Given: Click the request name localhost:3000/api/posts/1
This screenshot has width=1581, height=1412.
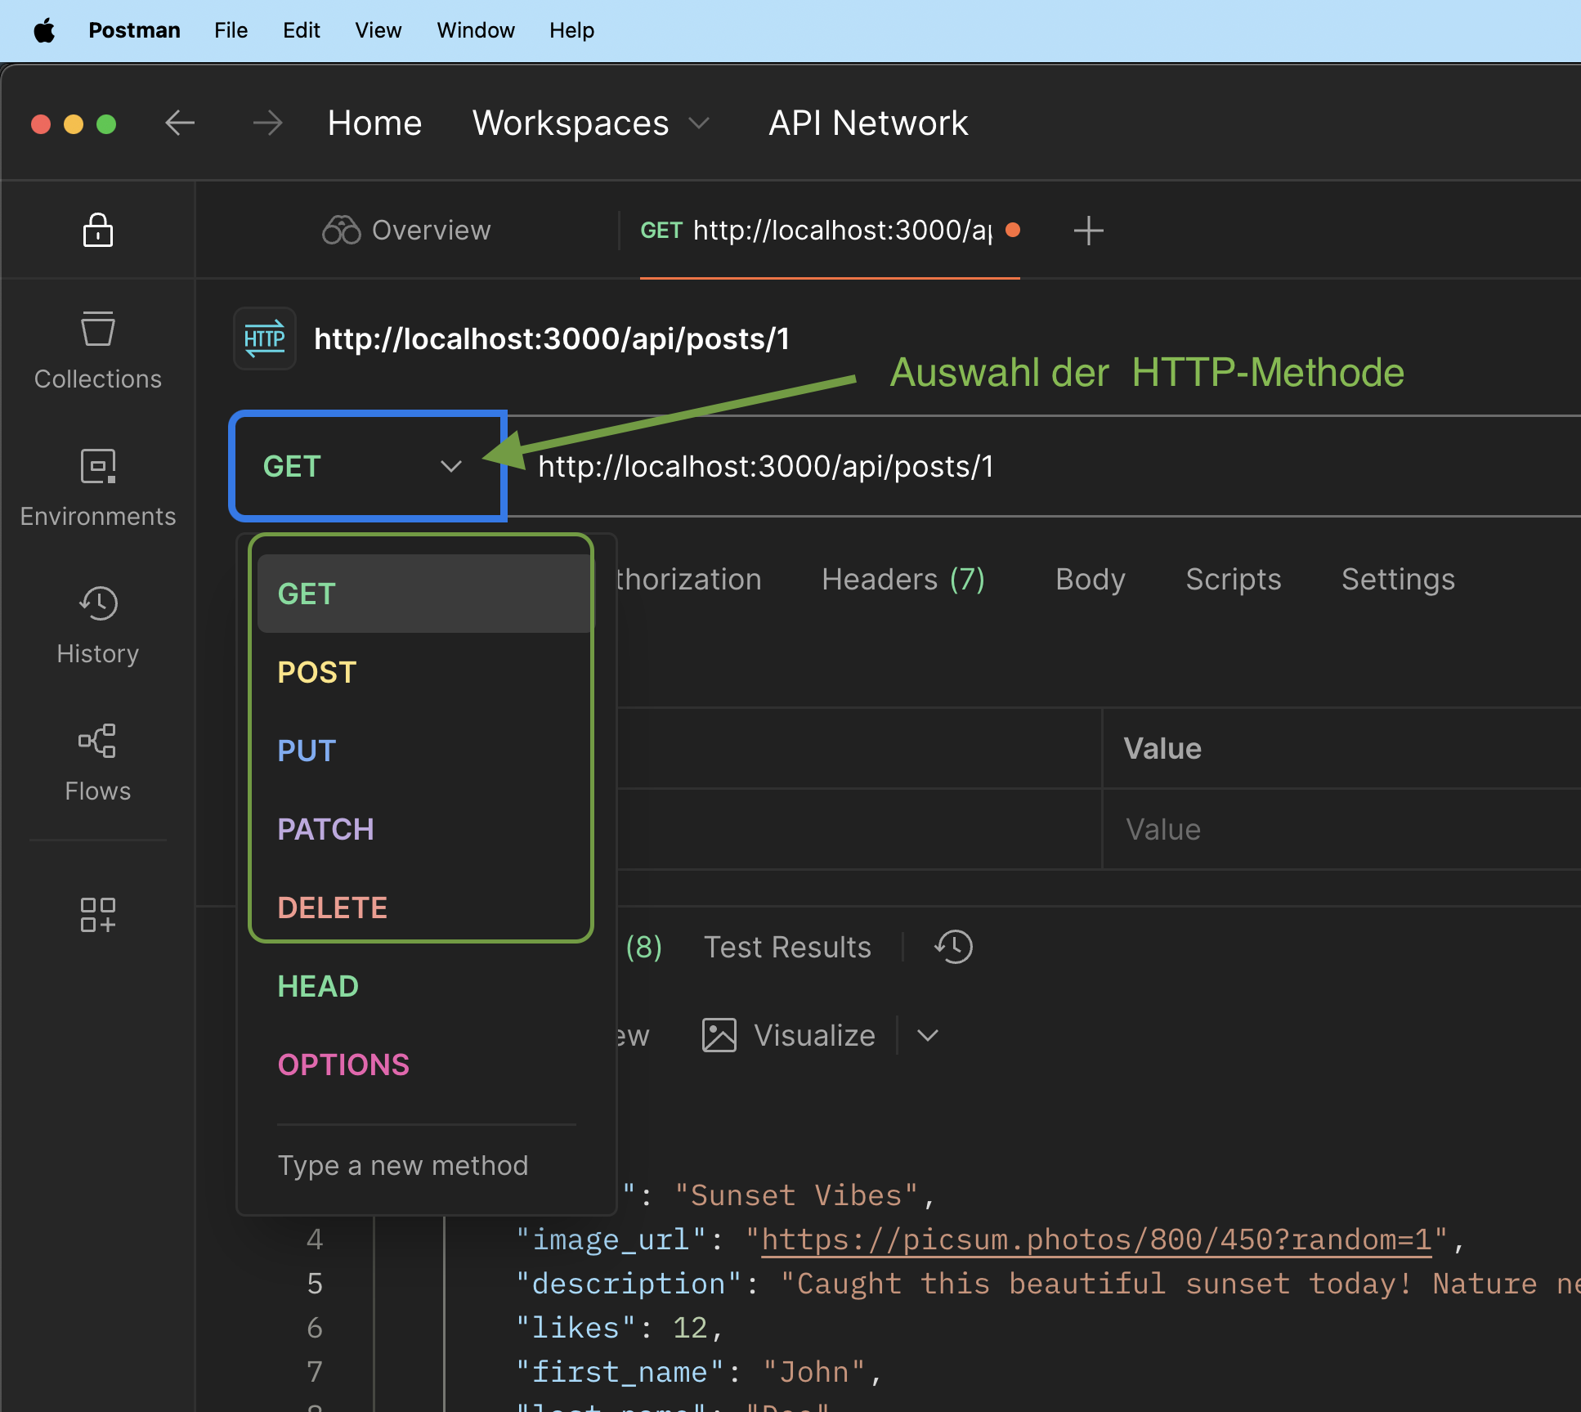Looking at the screenshot, I should [552, 338].
